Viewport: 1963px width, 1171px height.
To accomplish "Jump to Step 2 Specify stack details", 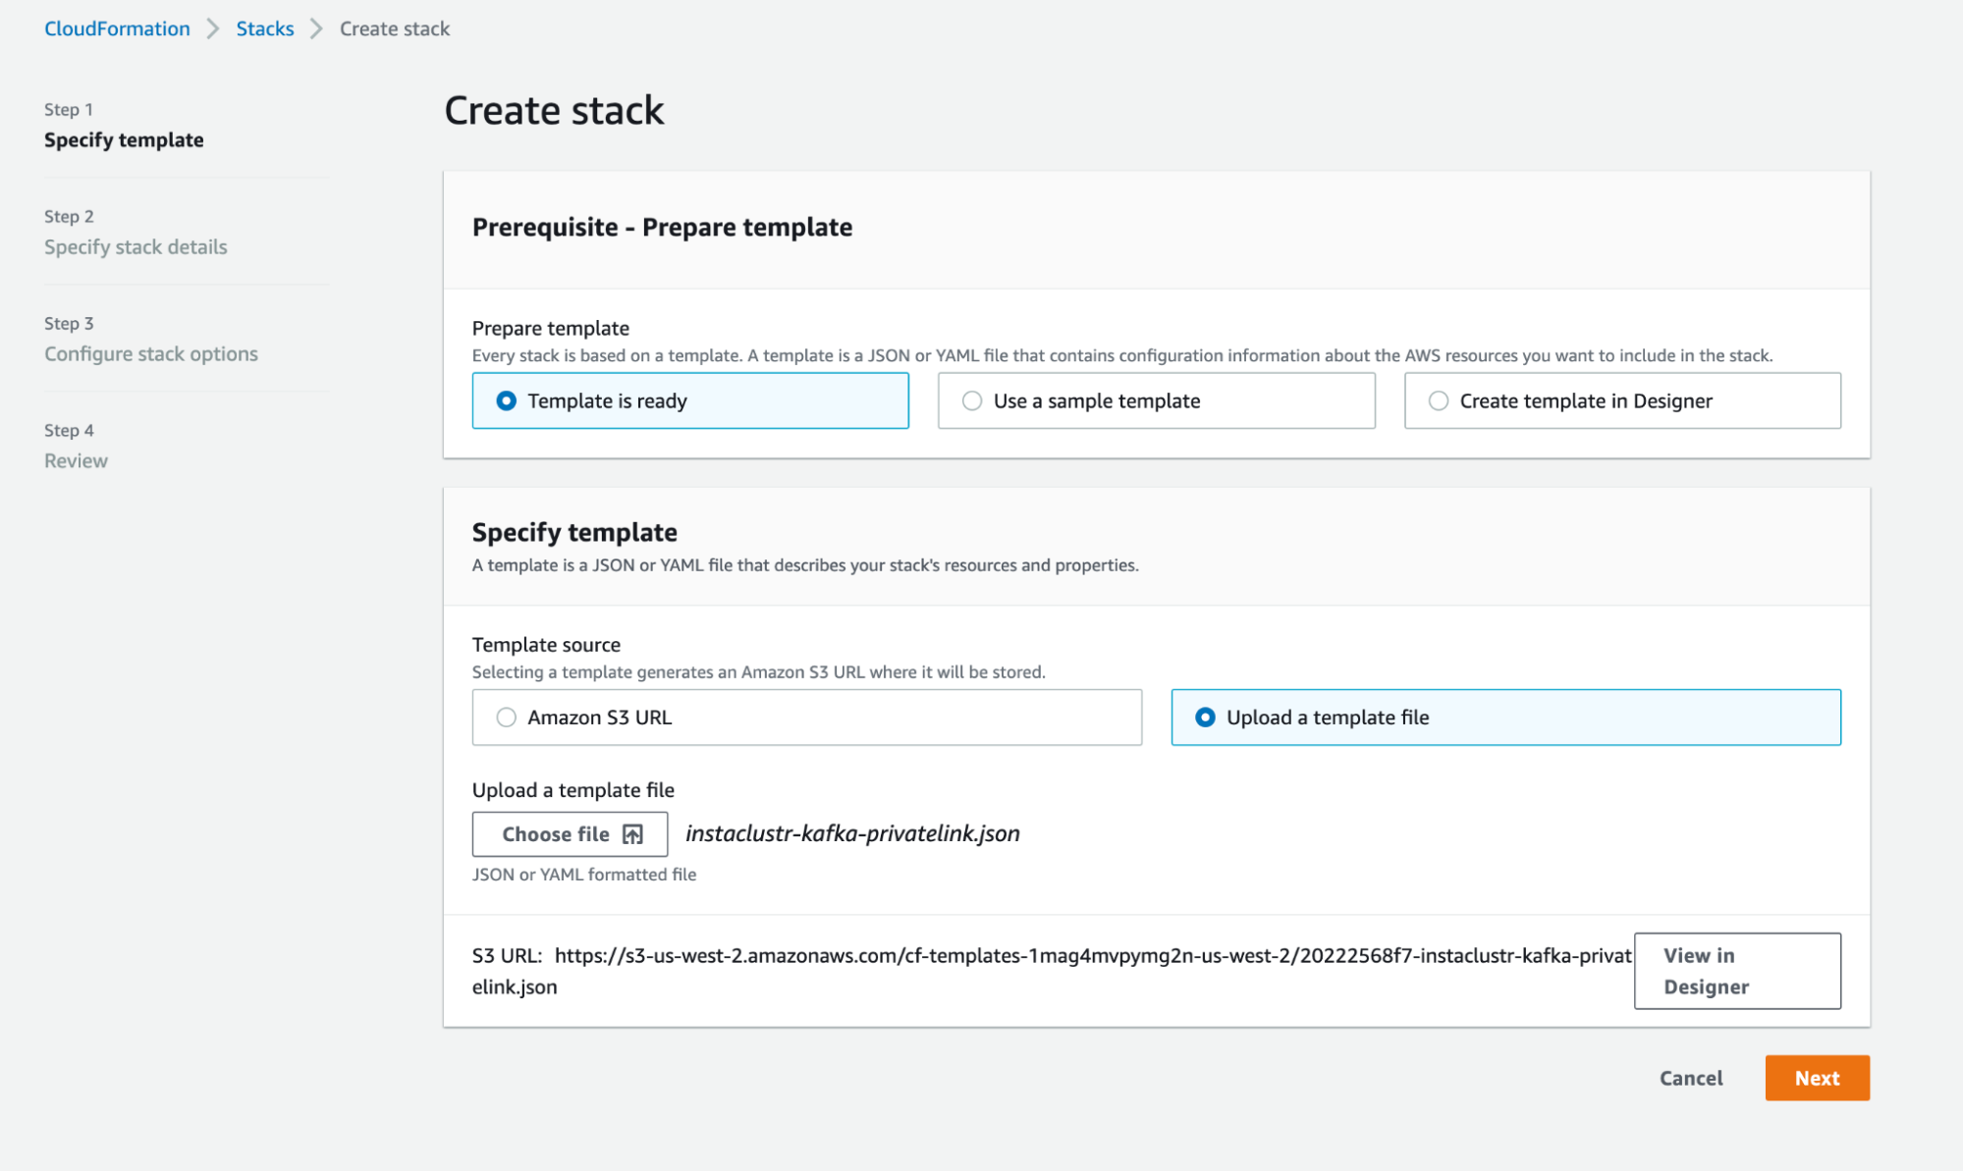I will coord(136,246).
